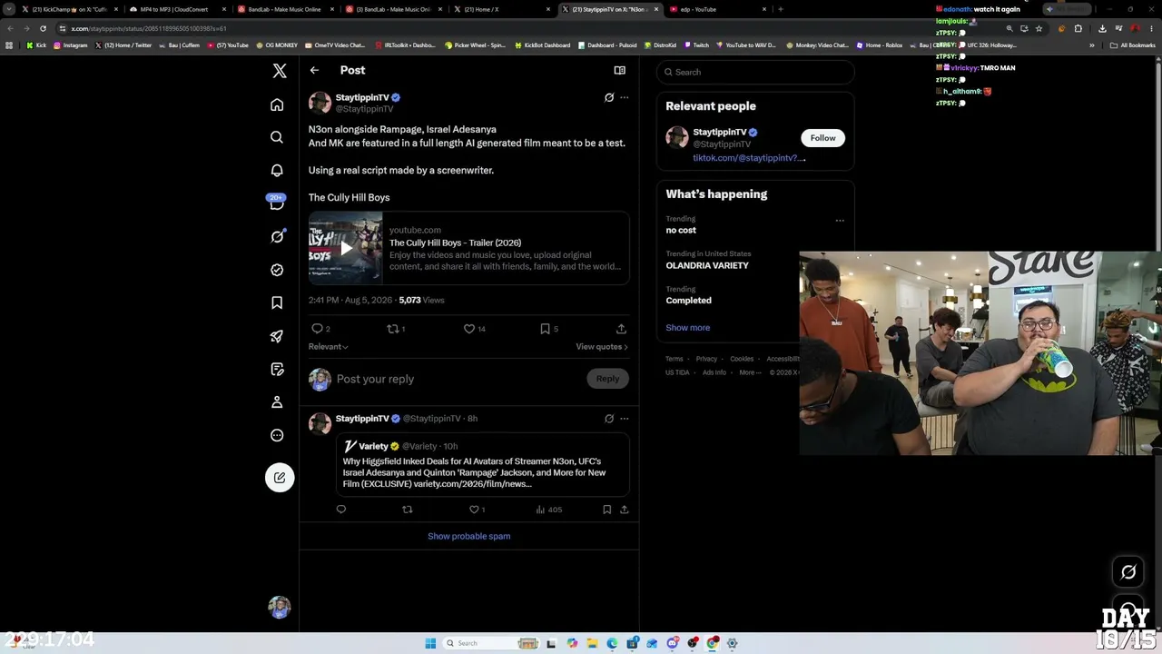Click the browser address bar URL
The height and width of the screenshot is (654, 1162).
(150, 28)
